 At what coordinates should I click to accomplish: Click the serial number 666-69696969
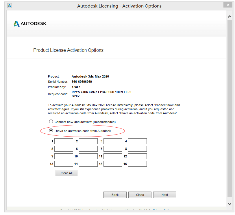coord(82,82)
